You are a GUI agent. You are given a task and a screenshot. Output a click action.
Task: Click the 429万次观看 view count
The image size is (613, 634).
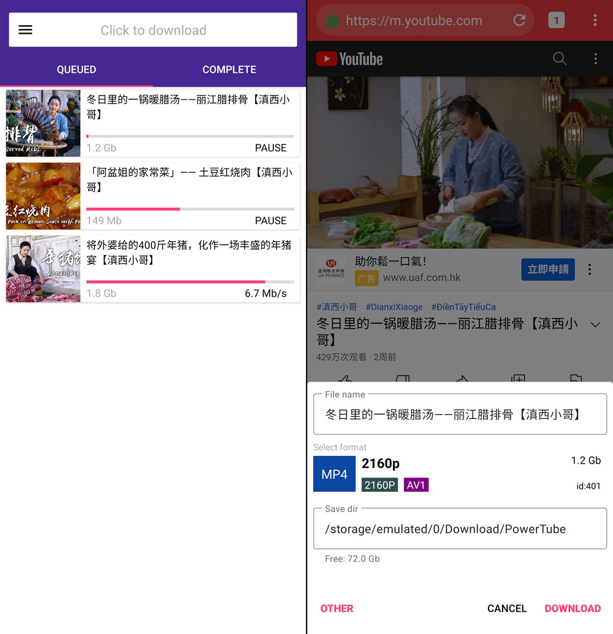pos(341,357)
